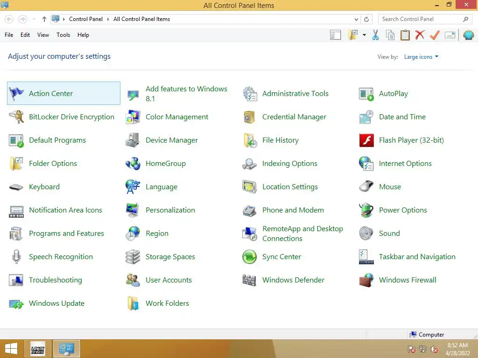This screenshot has width=478, height=358.
Task: Open the Date and Time link
Action: [402, 117]
